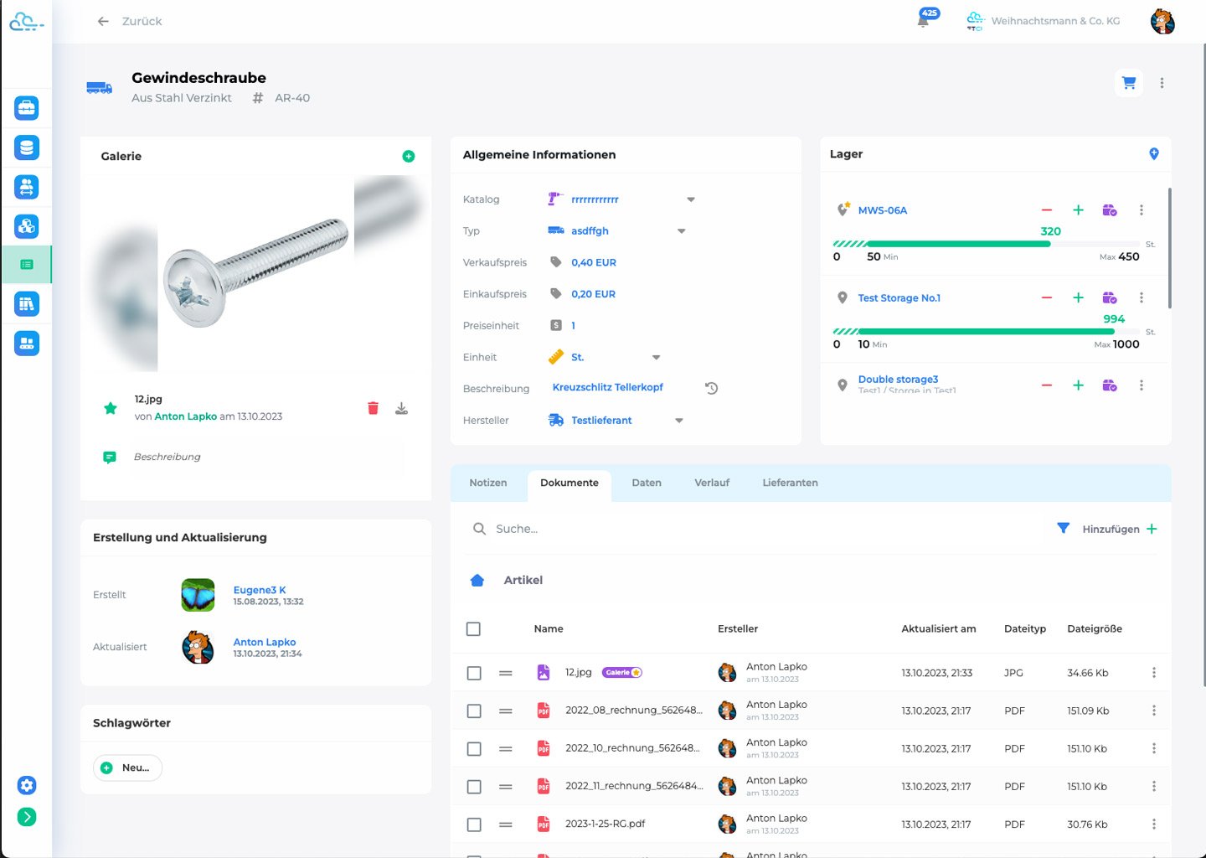The height and width of the screenshot is (858, 1206).
Task: Increase stock for MWS-06A
Action: tap(1079, 210)
